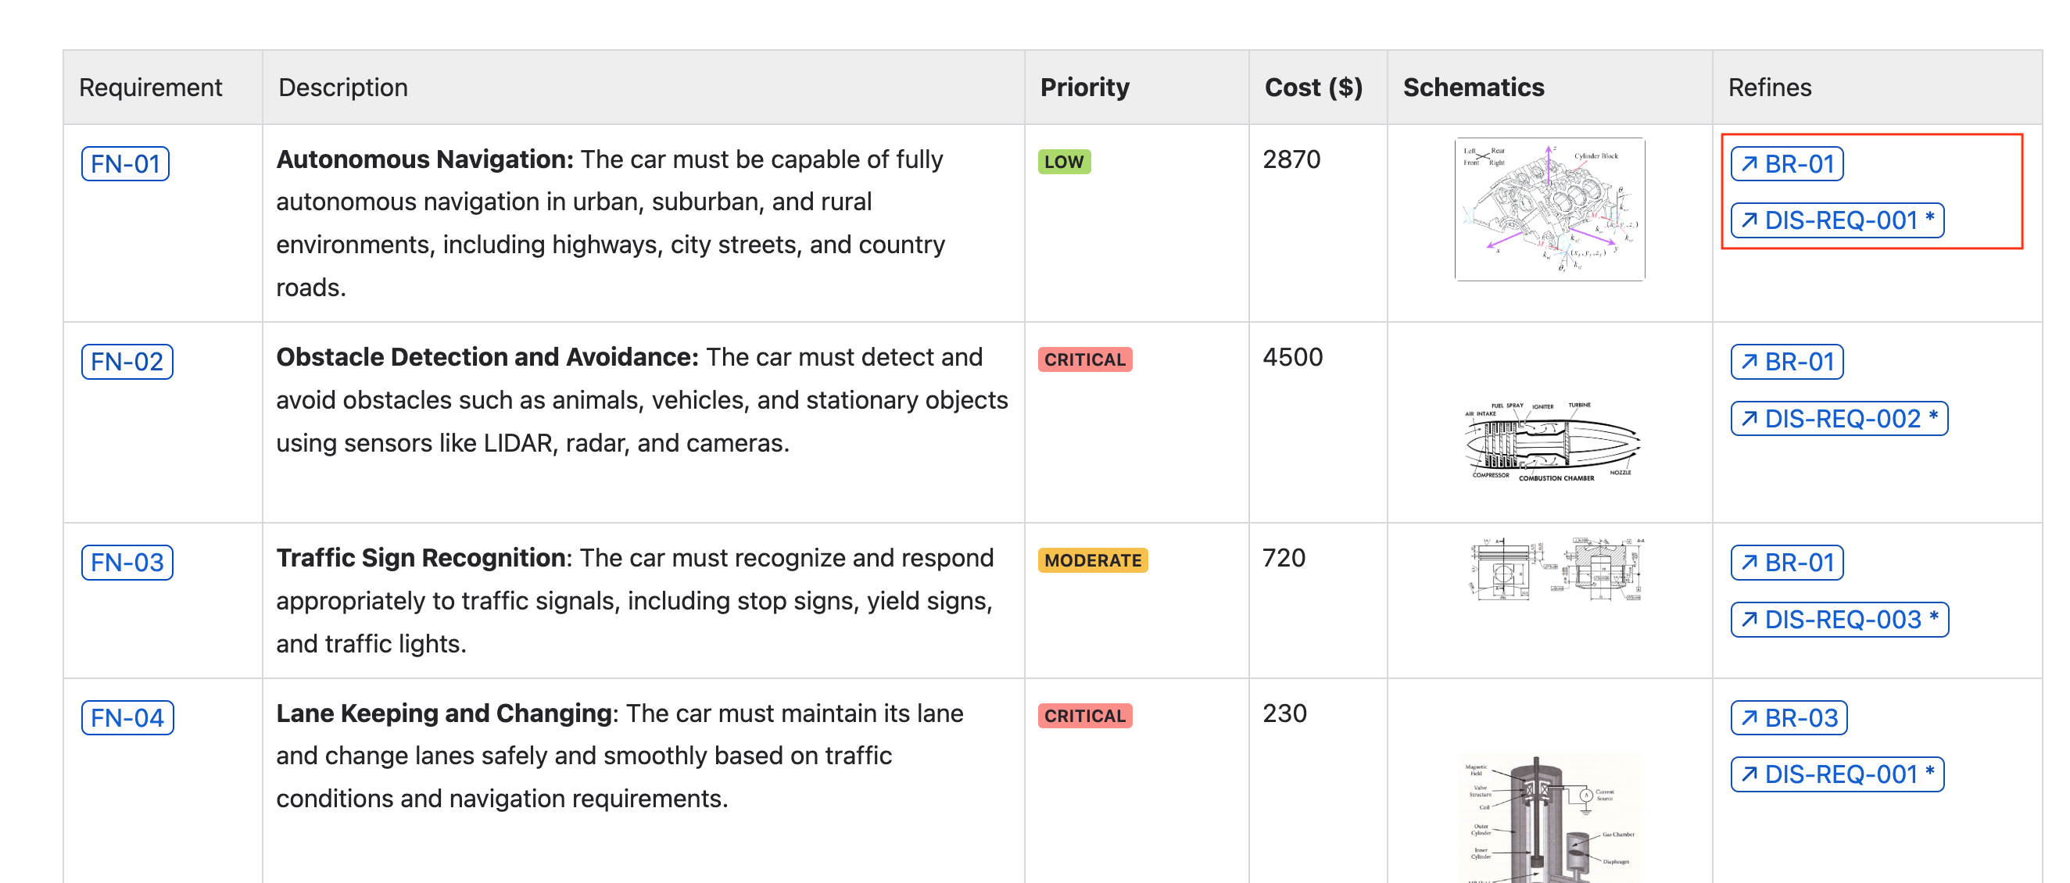Click the Cost ($) column header
This screenshot has height=883, width=2070.
point(1313,87)
